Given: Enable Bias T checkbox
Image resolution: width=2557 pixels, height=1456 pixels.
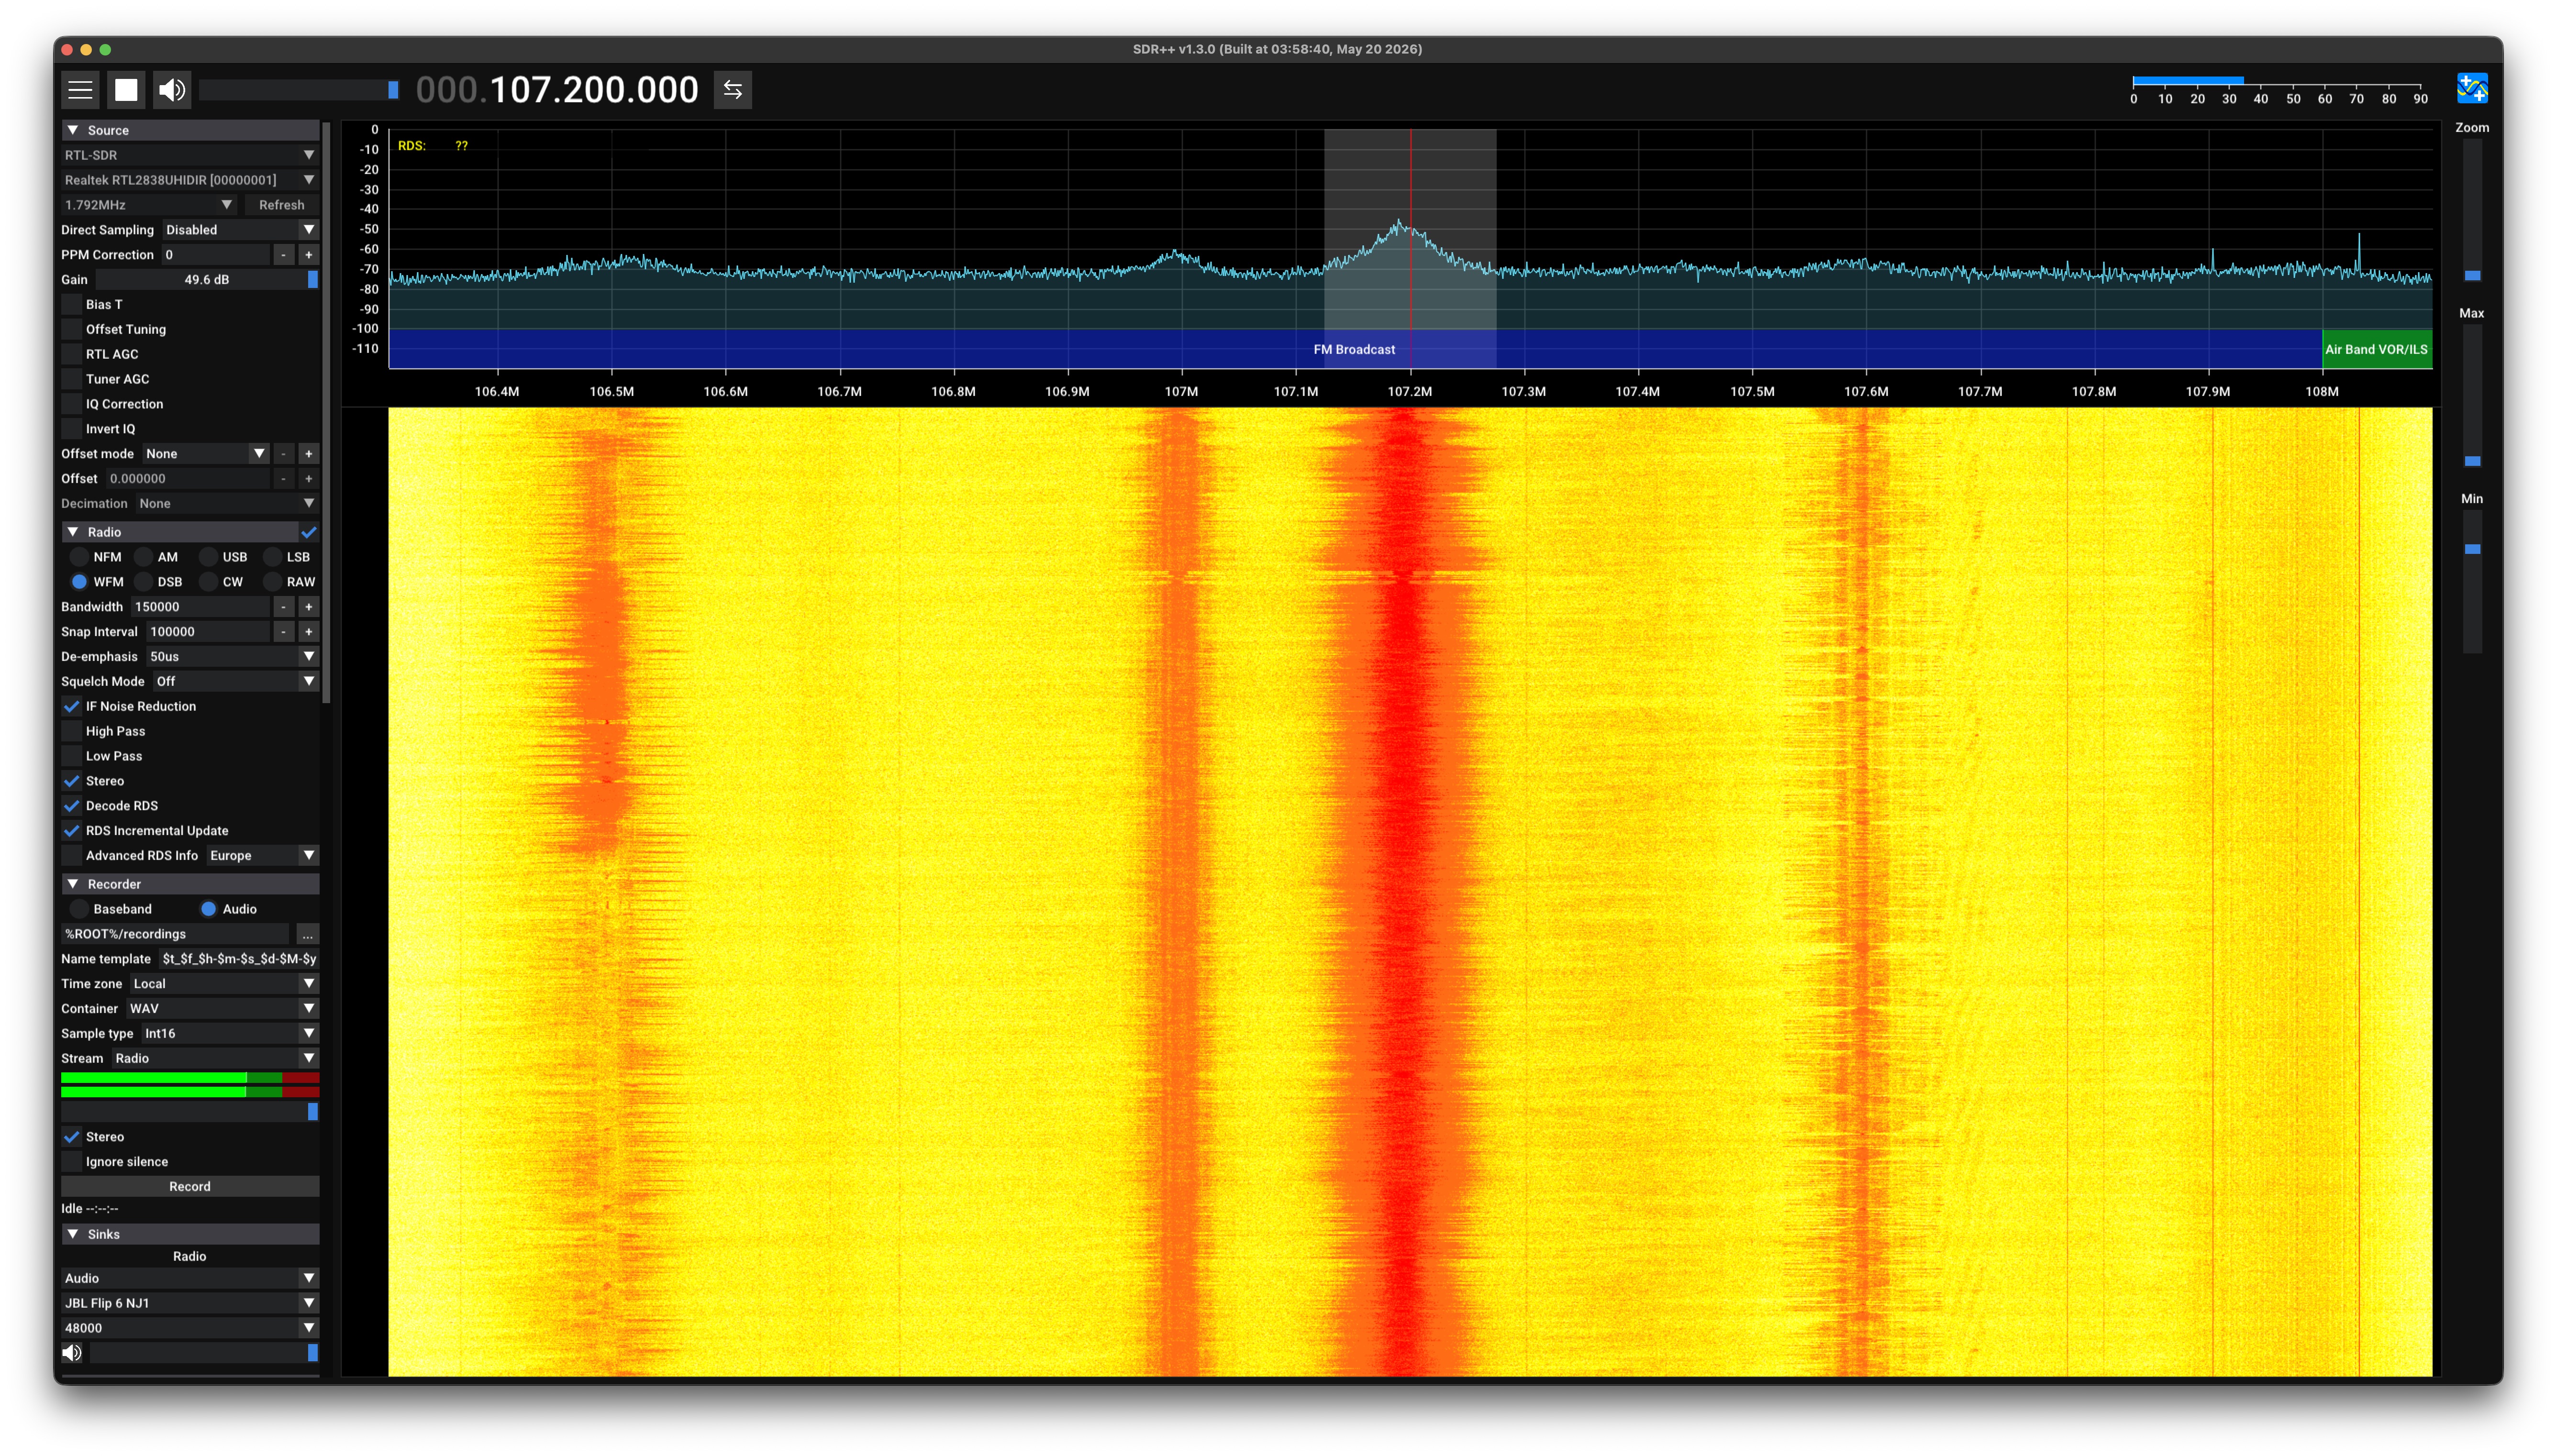Looking at the screenshot, I should 71,305.
